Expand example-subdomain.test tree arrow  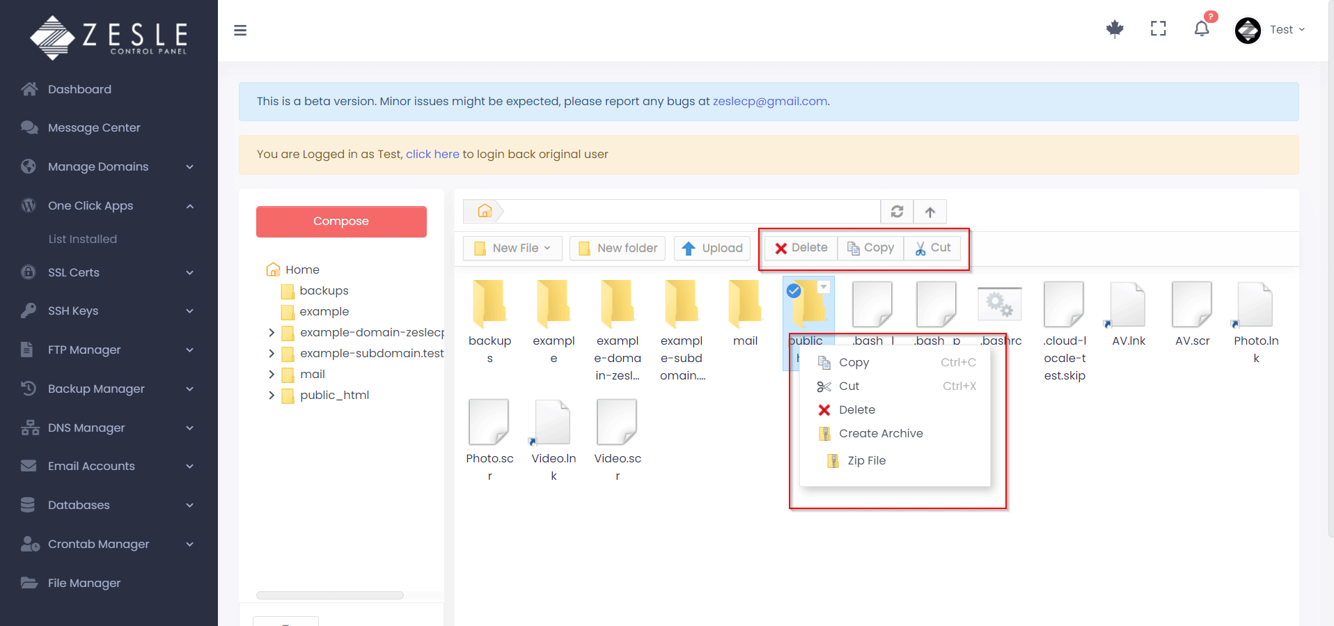point(272,354)
